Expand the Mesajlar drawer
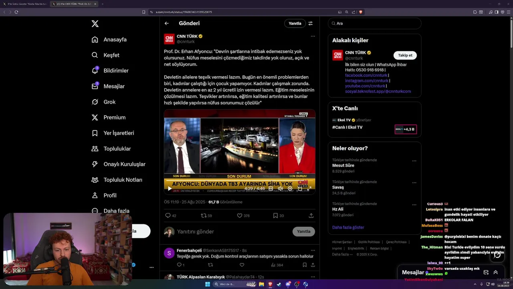Image resolution: width=513 pixels, height=289 pixels. click(495, 272)
